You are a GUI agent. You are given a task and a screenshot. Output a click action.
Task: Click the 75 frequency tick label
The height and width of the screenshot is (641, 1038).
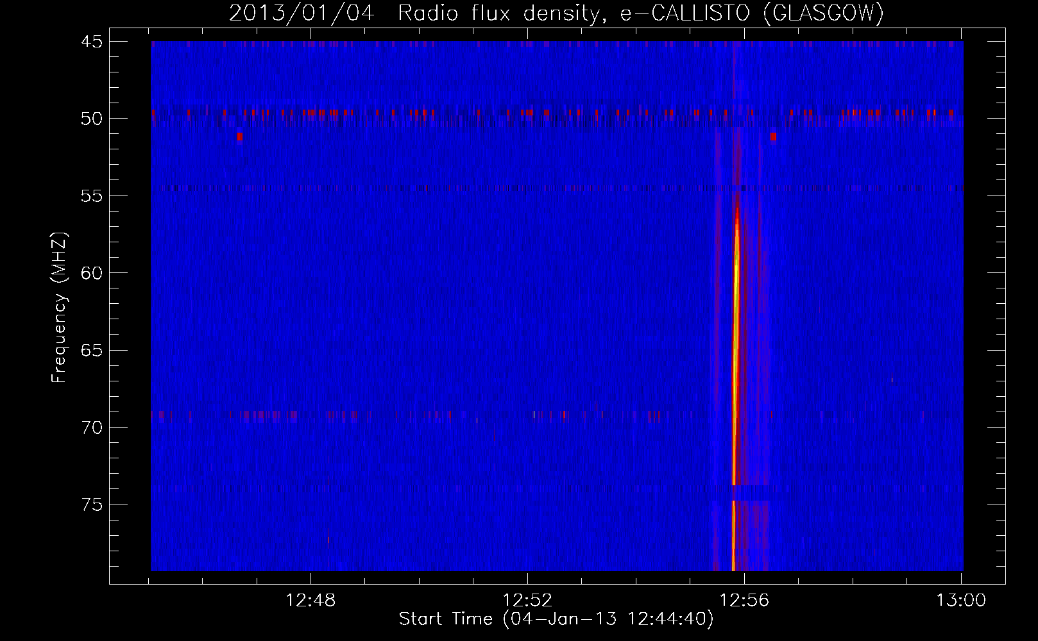point(92,505)
